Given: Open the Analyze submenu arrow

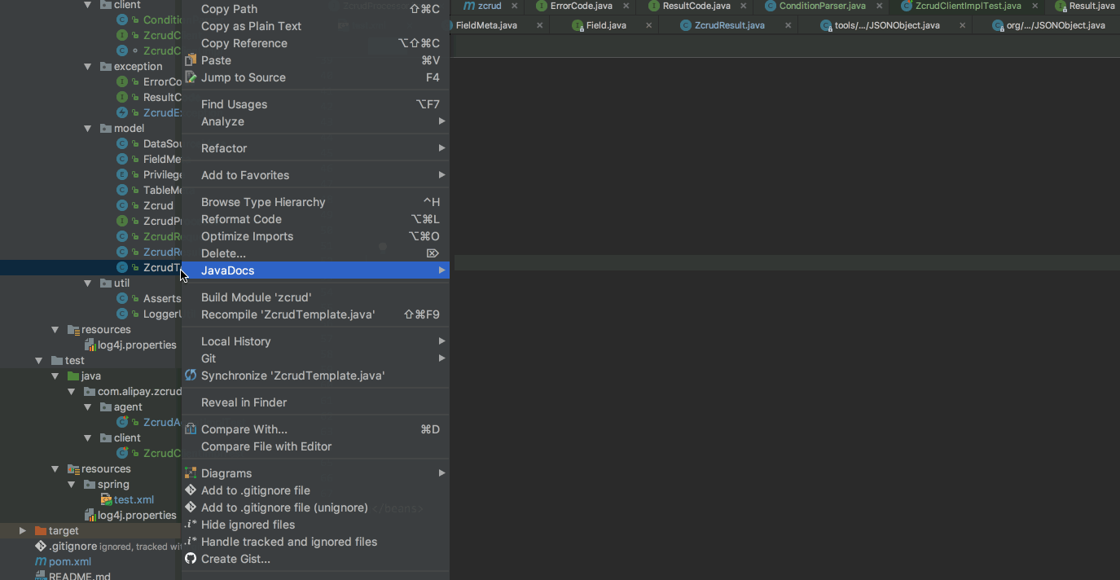Looking at the screenshot, I should [x=441, y=121].
